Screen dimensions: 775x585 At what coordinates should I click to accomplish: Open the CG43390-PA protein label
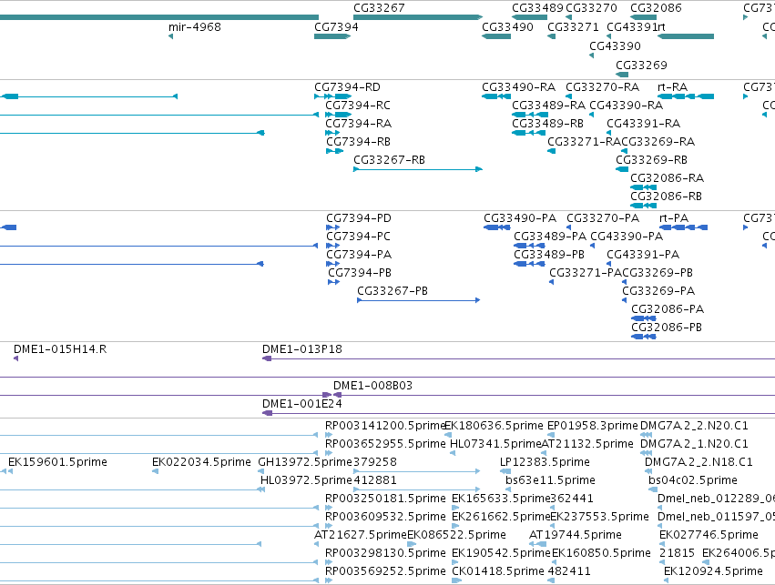(627, 237)
